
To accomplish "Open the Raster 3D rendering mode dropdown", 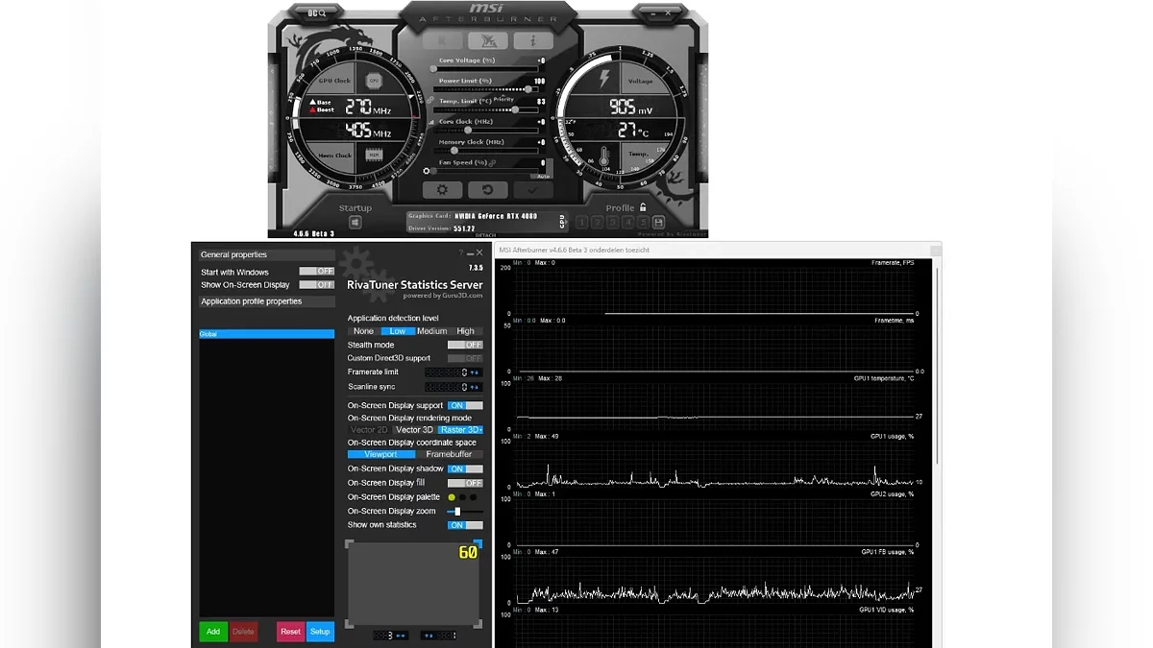I will (461, 430).
